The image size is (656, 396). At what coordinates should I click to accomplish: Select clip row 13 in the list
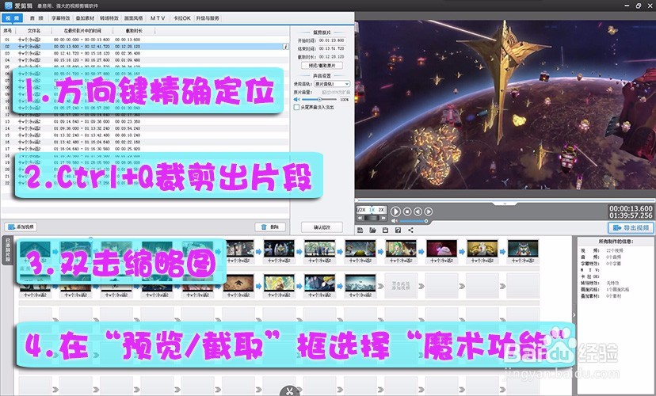click(x=145, y=122)
